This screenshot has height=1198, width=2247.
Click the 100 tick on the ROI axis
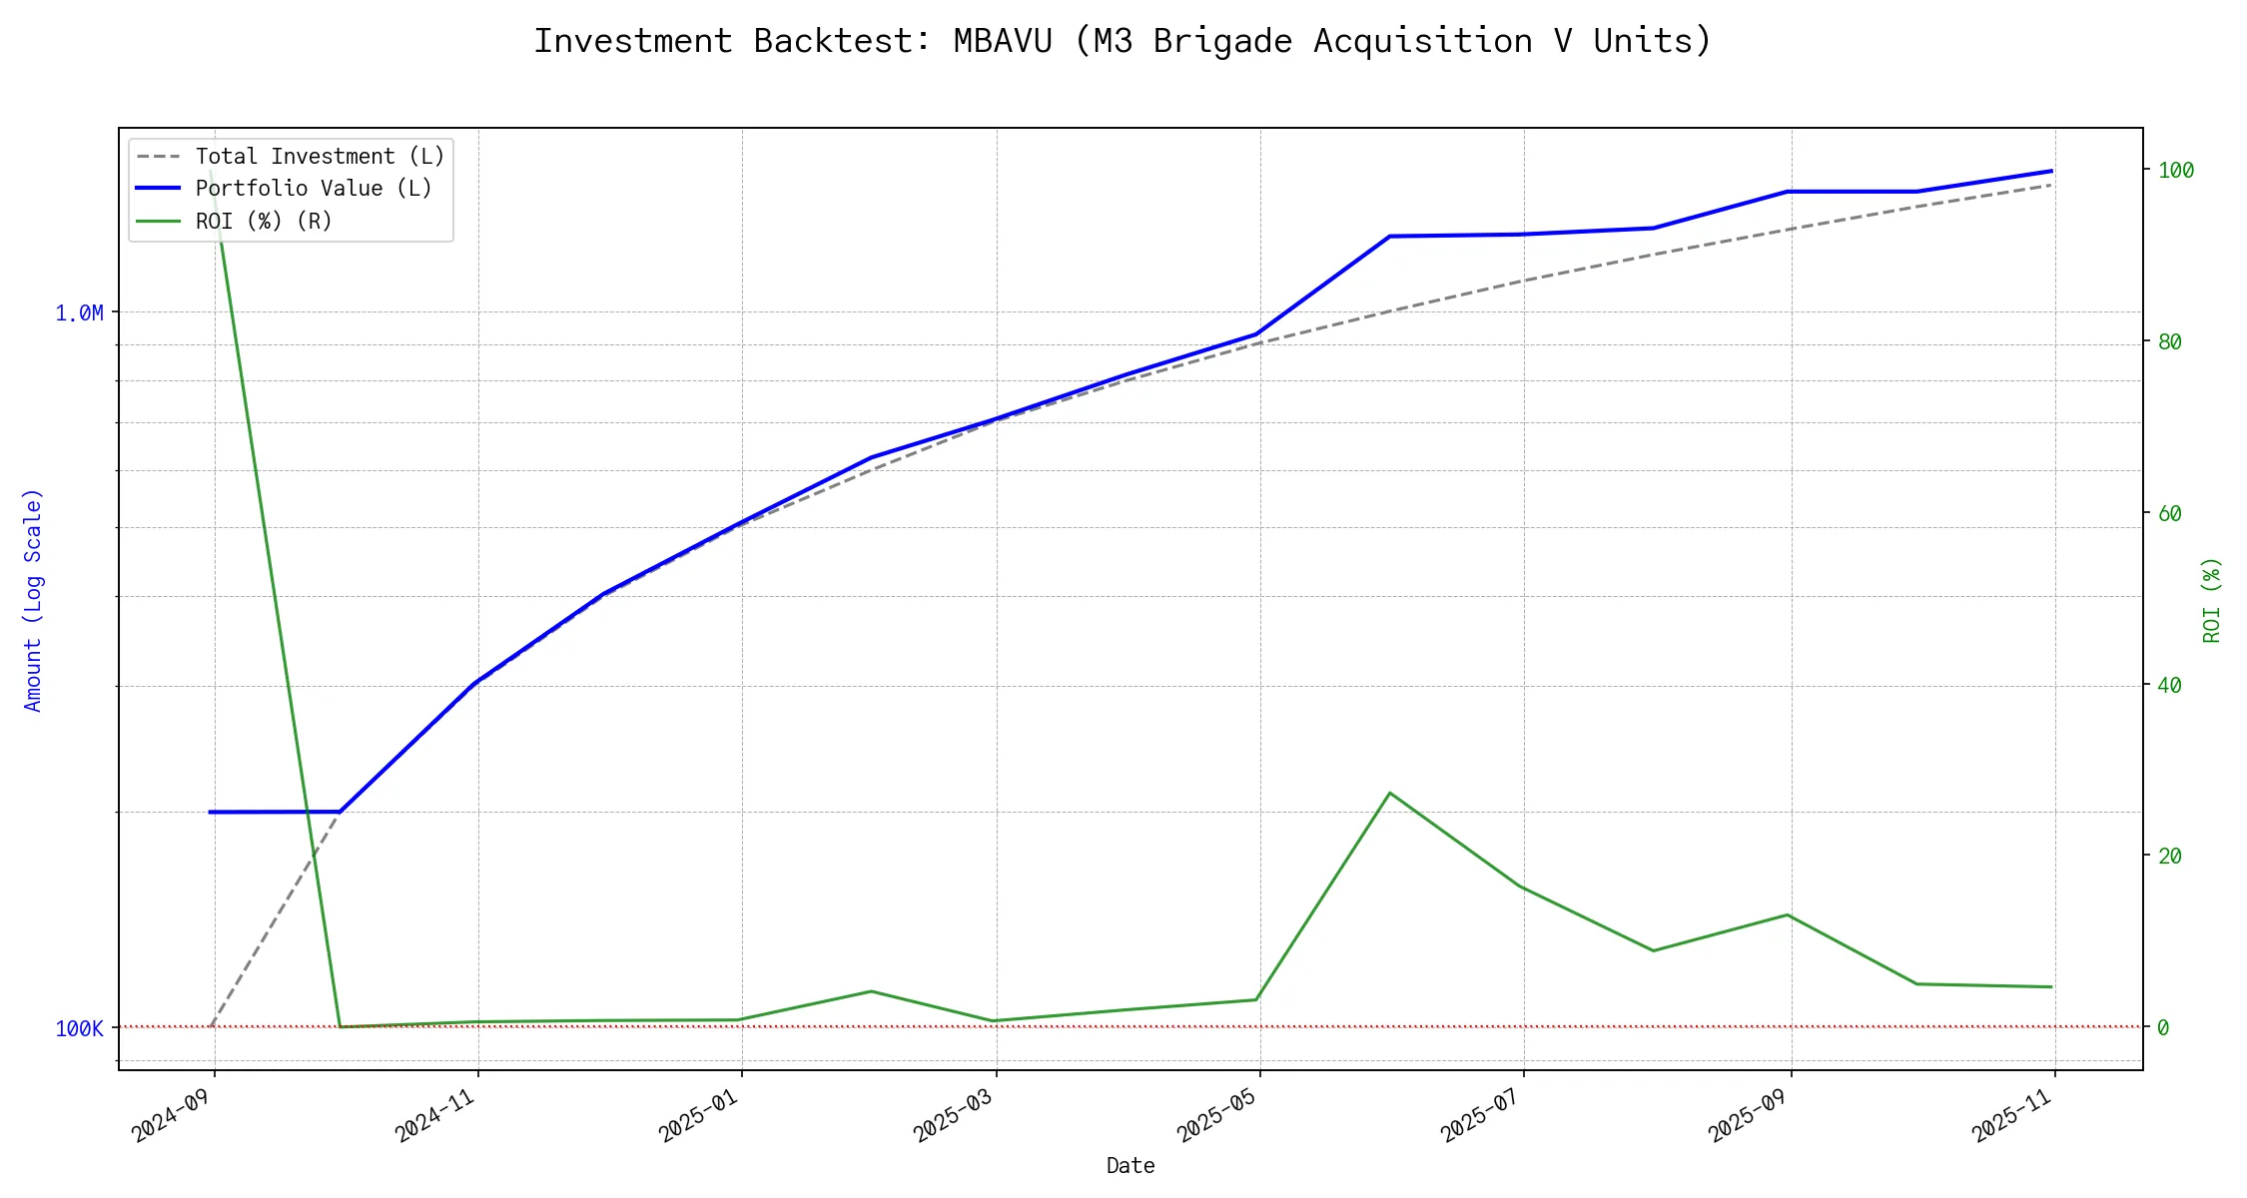[x=2175, y=171]
